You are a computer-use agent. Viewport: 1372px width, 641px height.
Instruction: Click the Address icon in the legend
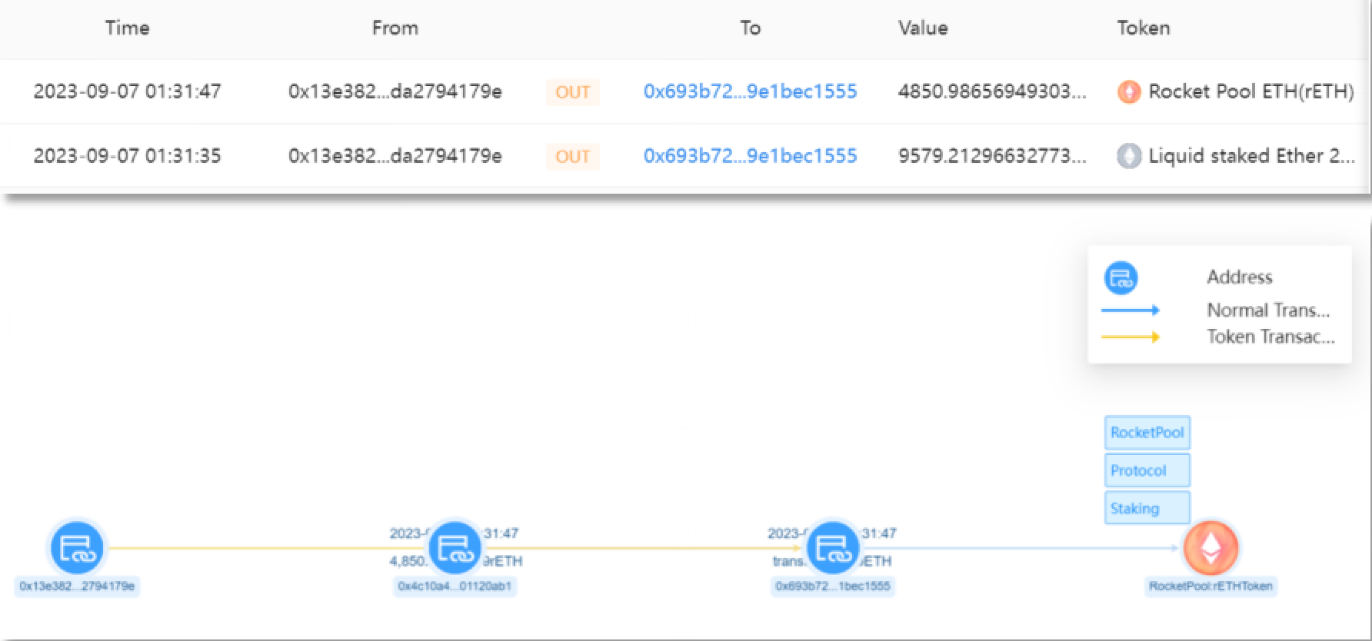[1121, 278]
